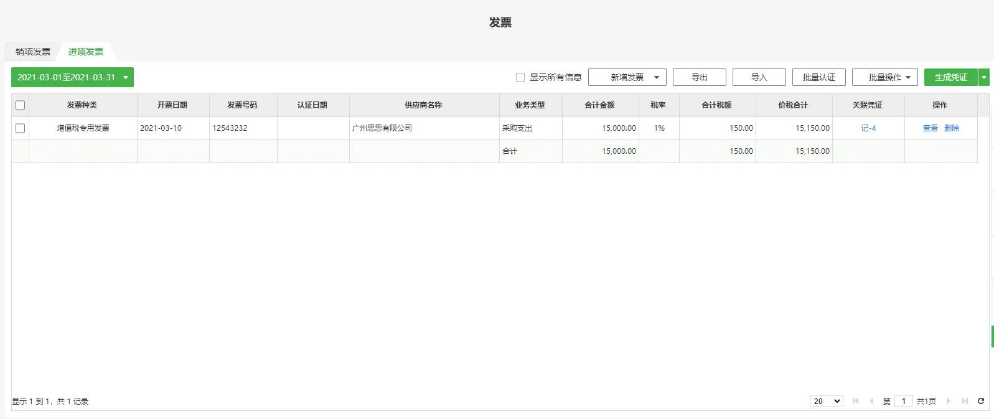
Task: Click the 认证日期 column header
Action: [x=313, y=105]
